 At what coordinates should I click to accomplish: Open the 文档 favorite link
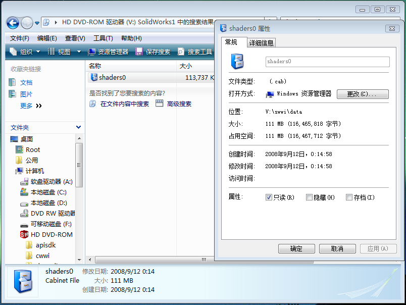point(26,83)
